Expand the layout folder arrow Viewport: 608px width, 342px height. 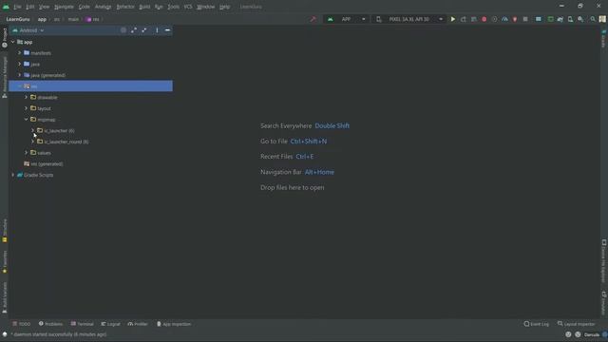[26, 108]
